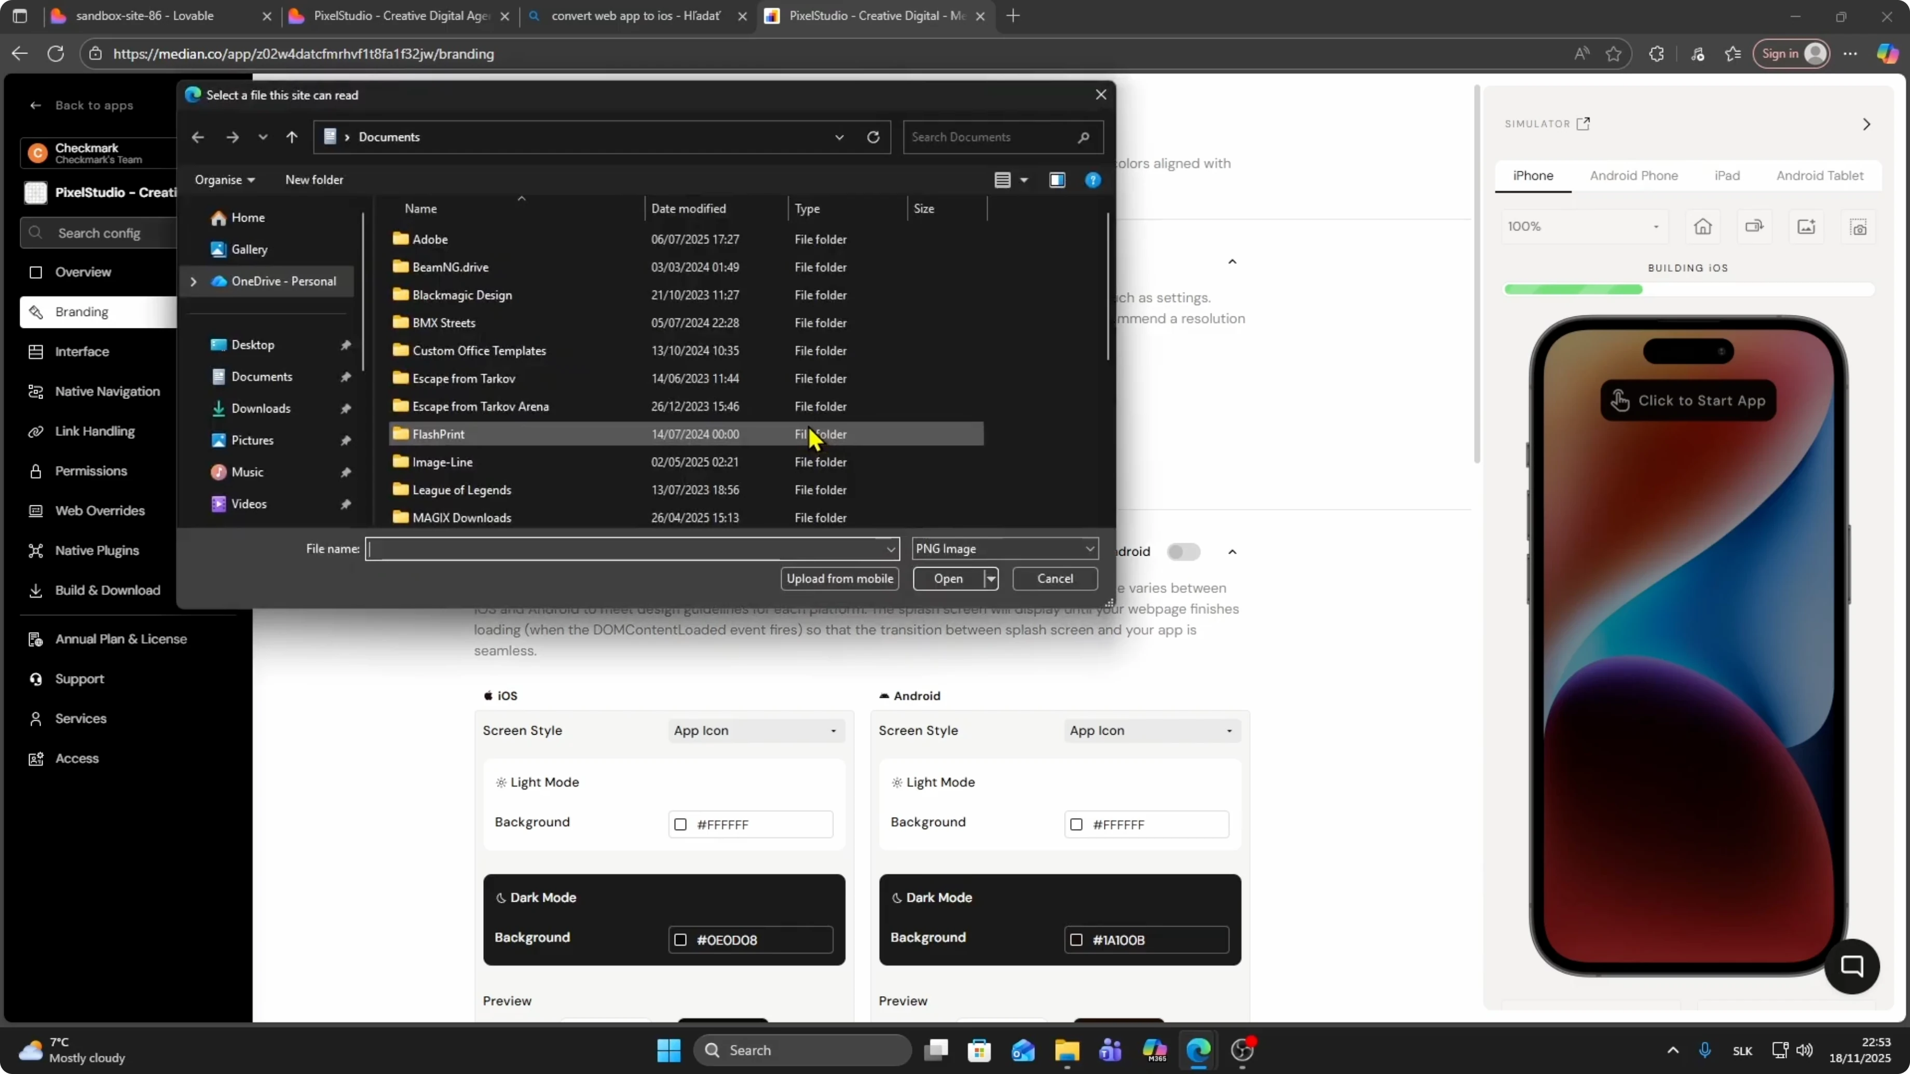Open the simulator in external window
The width and height of the screenshot is (1910, 1074).
[x=1583, y=124]
